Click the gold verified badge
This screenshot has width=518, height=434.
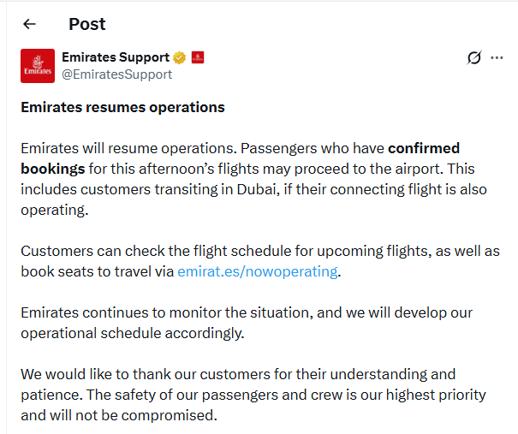[180, 58]
